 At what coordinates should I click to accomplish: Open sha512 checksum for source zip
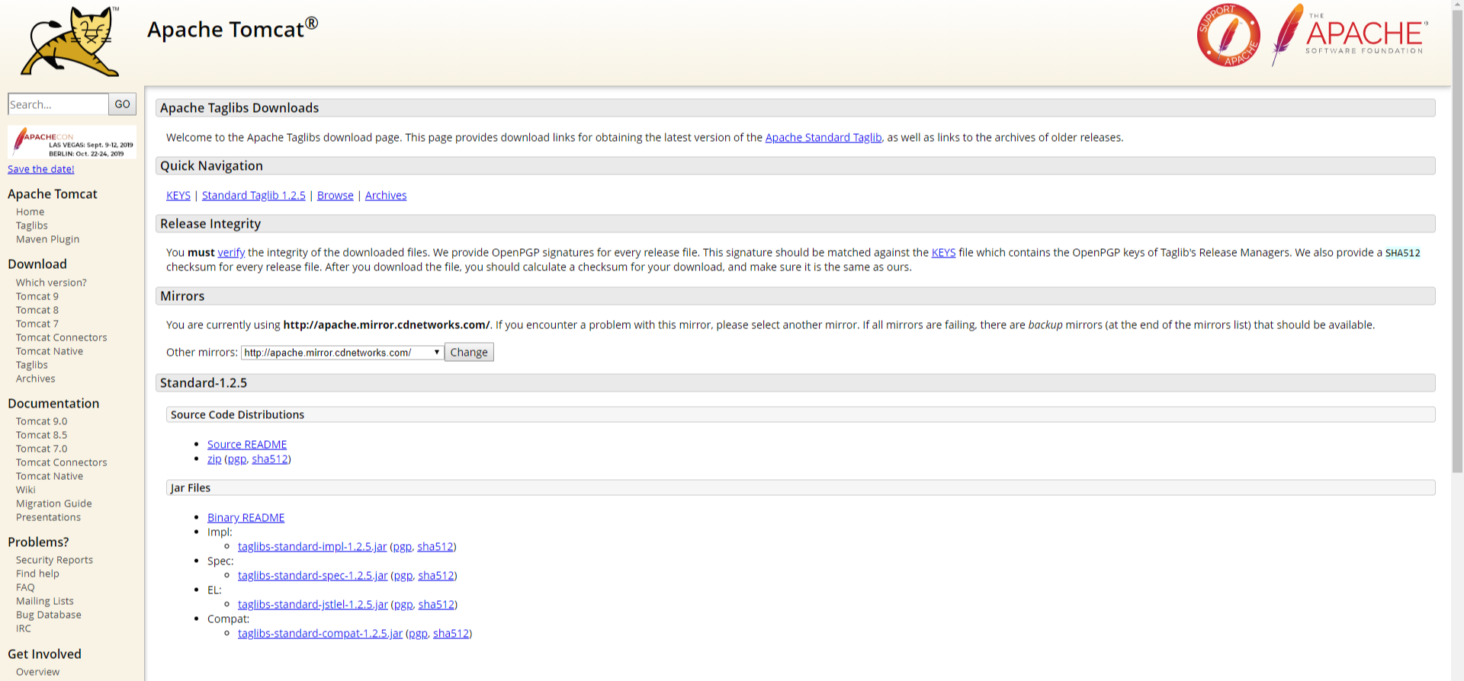(x=270, y=459)
